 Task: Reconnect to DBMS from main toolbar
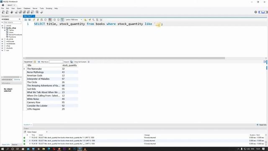tap(41, 12)
